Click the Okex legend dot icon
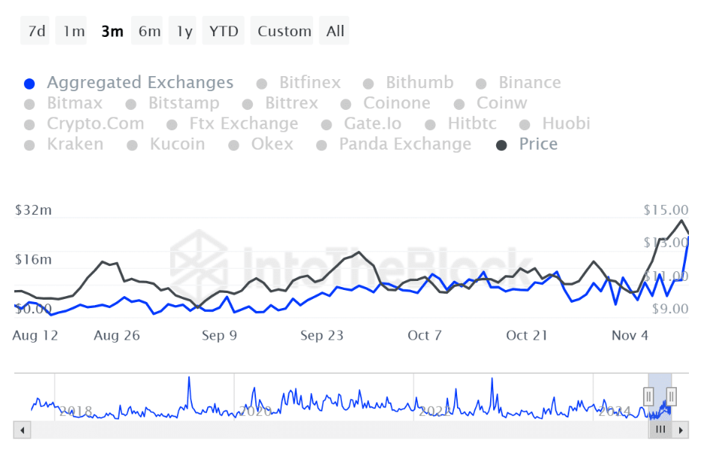 click(234, 145)
